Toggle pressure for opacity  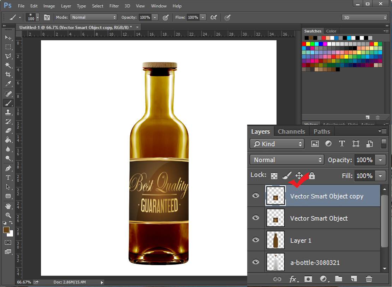tap(166, 18)
